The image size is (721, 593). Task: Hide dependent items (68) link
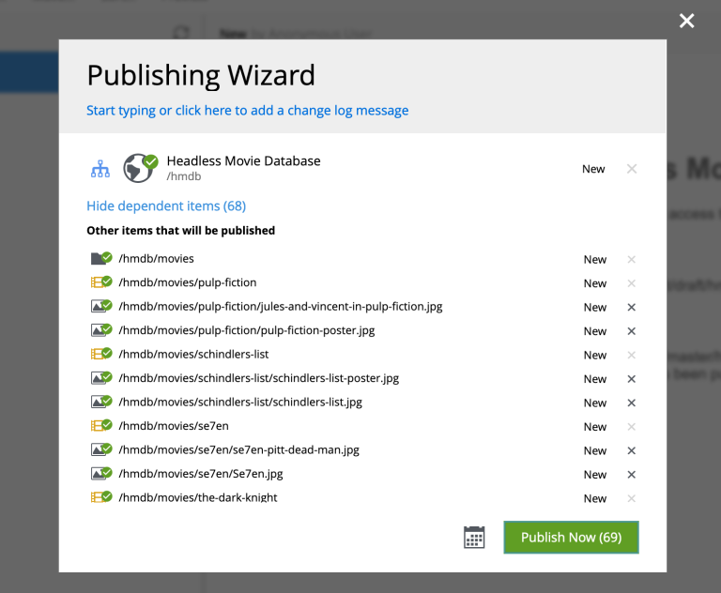click(x=166, y=205)
